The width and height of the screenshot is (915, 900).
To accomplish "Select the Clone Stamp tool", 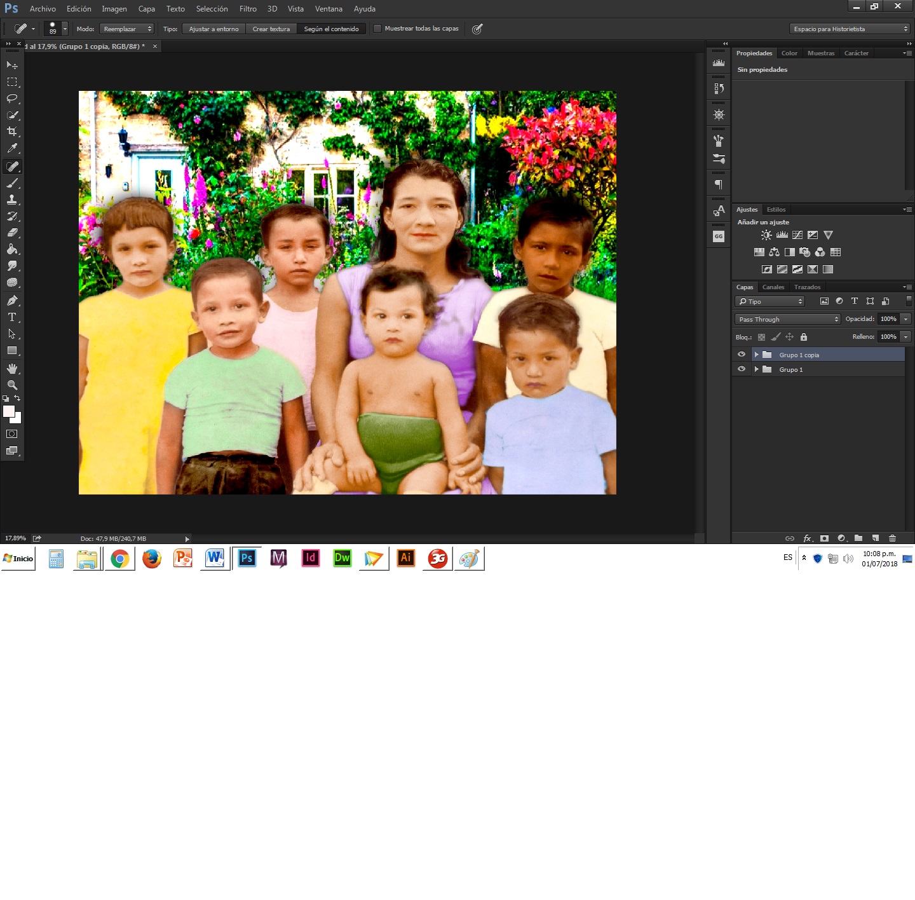I will click(12, 200).
